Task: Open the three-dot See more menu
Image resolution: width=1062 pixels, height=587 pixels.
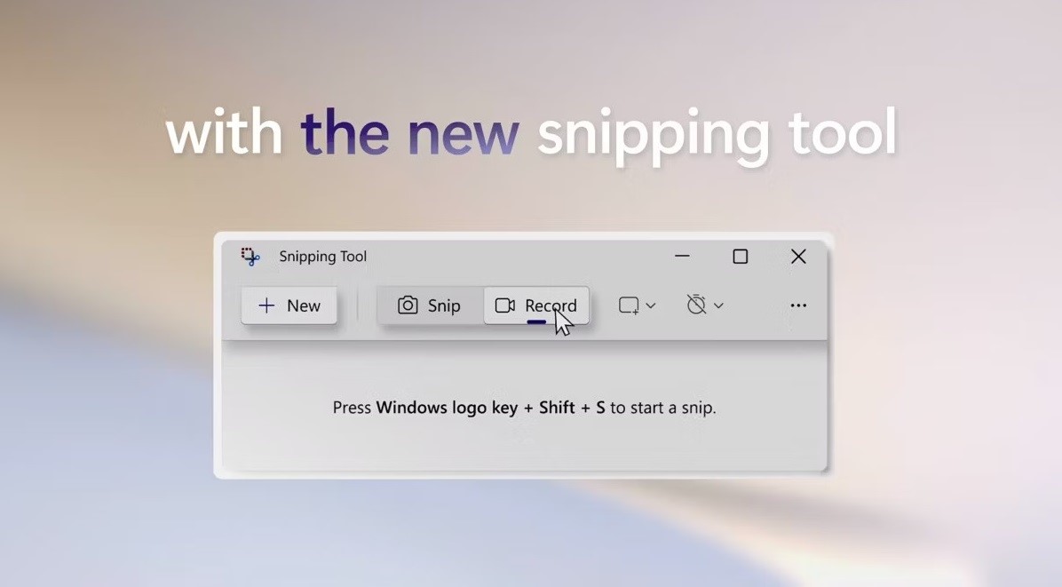Action: (798, 305)
